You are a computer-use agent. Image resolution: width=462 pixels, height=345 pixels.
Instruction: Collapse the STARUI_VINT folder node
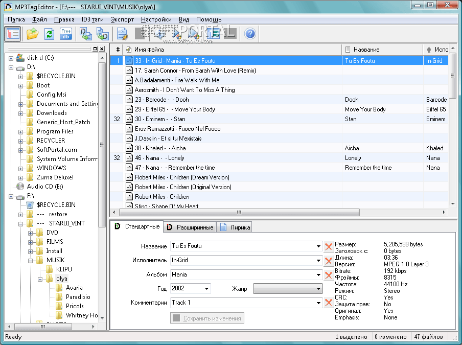pos(20,224)
